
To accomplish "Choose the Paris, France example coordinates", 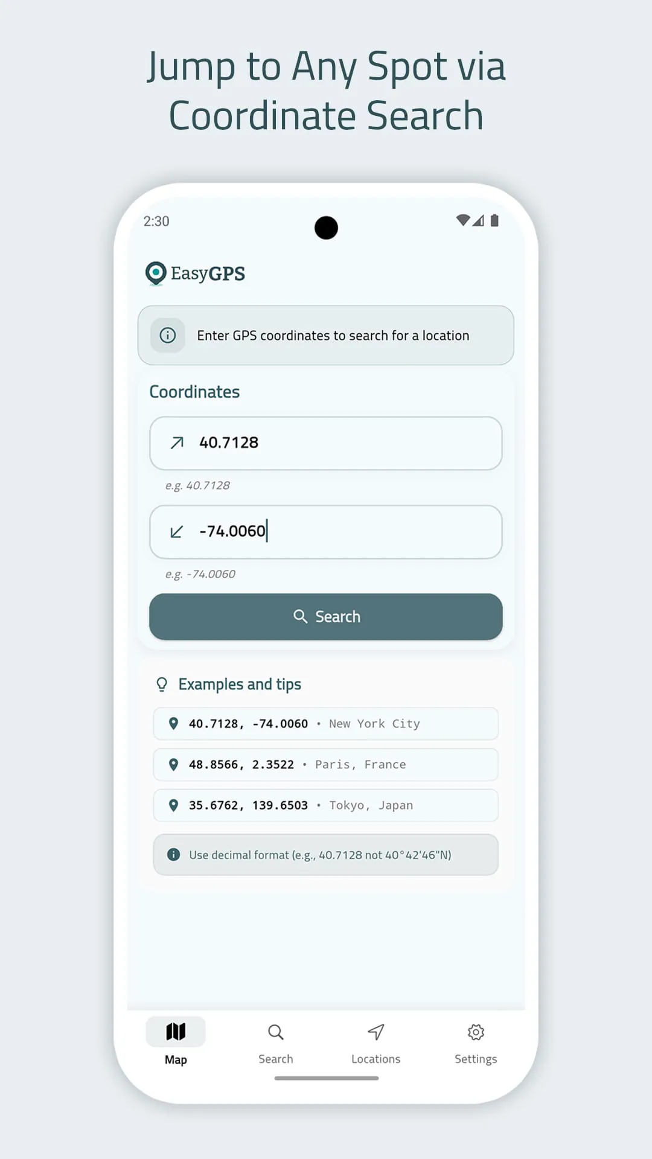I will click(x=326, y=765).
